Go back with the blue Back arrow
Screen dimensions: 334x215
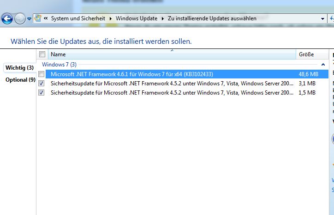click(x=7, y=18)
